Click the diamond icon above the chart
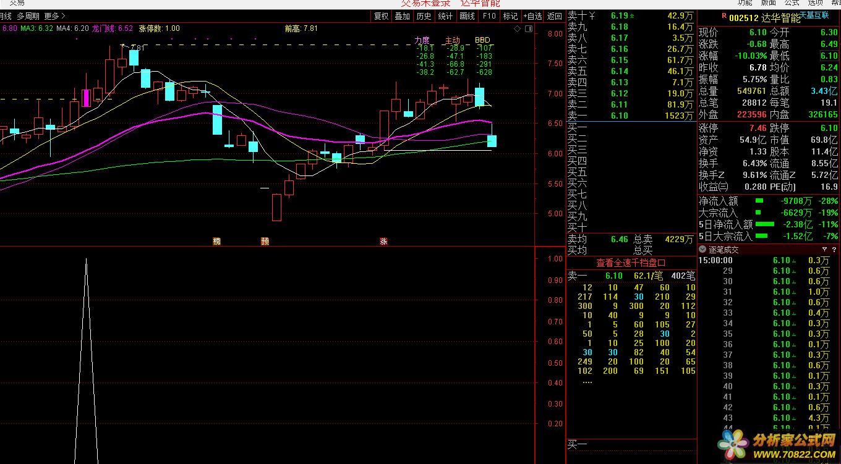This screenshot has height=464, width=841. tap(517, 28)
